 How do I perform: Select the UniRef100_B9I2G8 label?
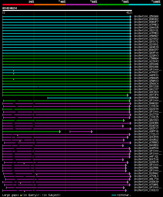point(146,86)
